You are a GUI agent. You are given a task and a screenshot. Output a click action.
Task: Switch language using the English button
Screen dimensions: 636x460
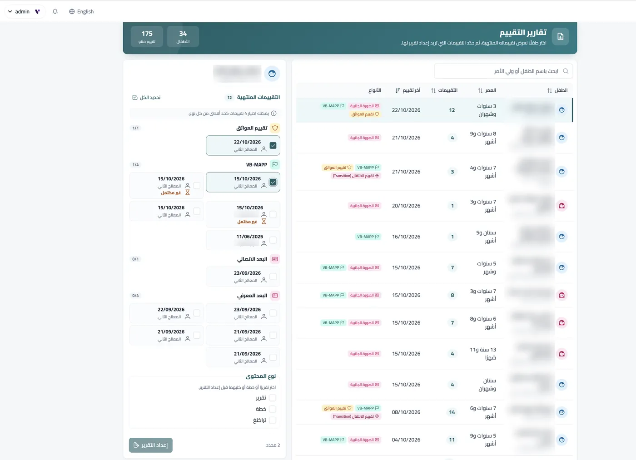tap(81, 12)
